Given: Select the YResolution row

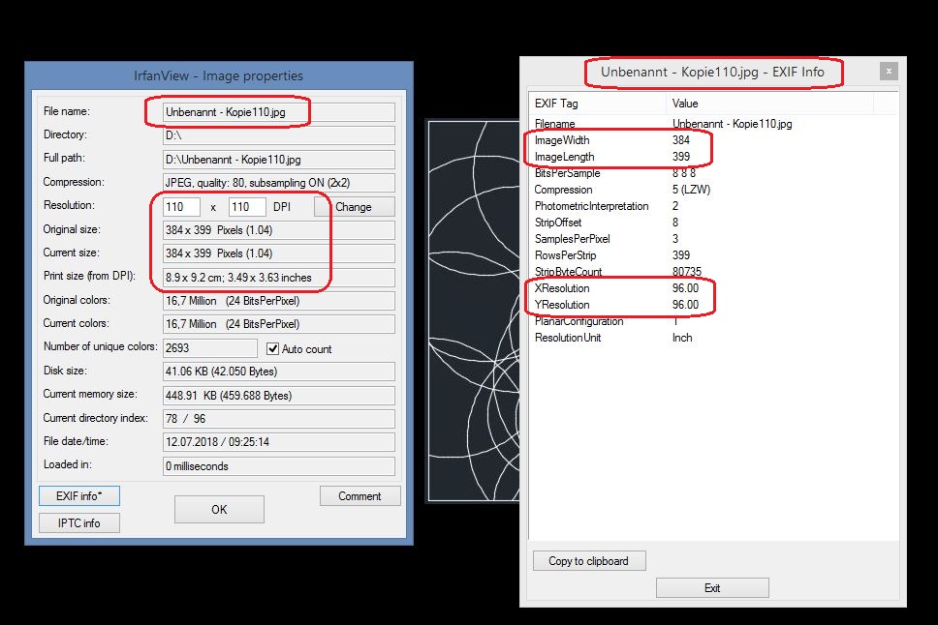Looking at the screenshot, I should point(713,305).
